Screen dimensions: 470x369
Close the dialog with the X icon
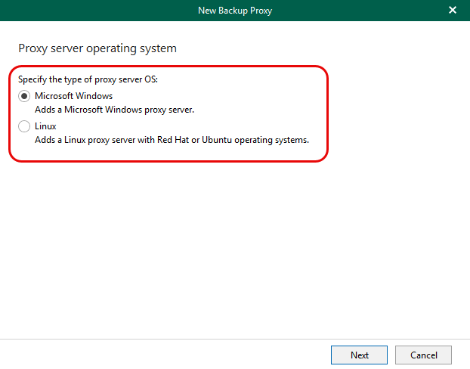tap(453, 10)
